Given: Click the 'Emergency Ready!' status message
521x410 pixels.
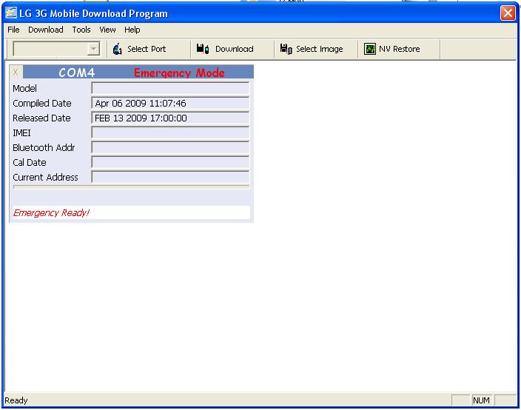Looking at the screenshot, I should 51,212.
